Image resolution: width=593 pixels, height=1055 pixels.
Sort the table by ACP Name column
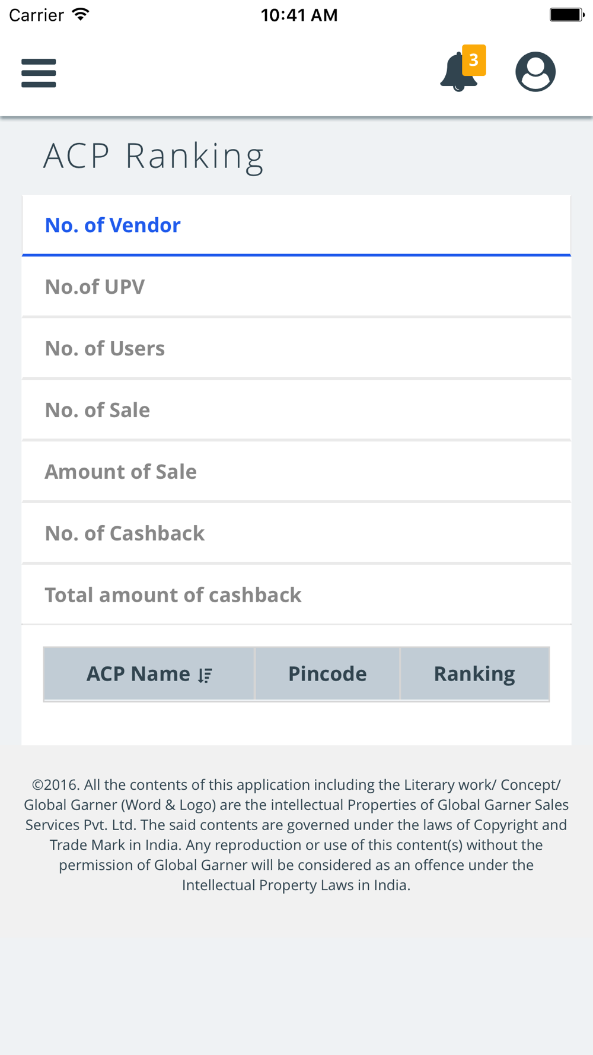(149, 674)
